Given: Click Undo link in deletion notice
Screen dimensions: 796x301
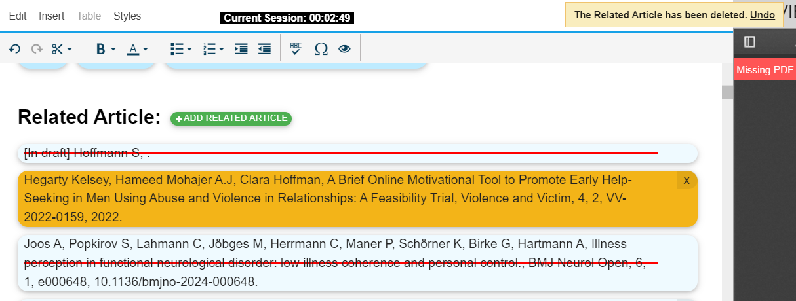Looking at the screenshot, I should point(763,14).
